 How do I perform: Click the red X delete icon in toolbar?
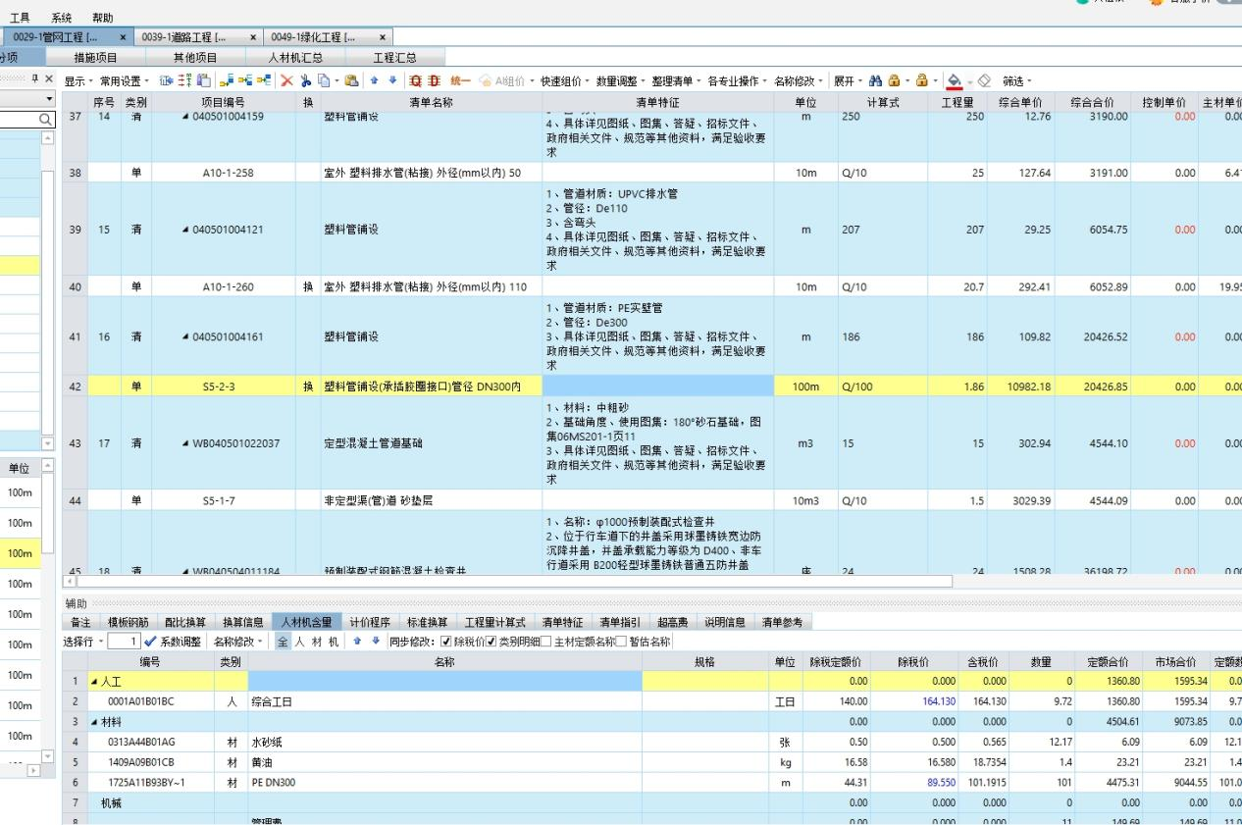click(x=287, y=81)
